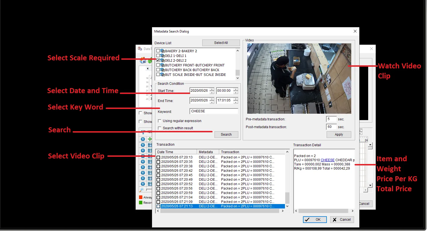427x231 pixels.
Task: Click the Transaction Detail scrollbar right arrow
Action: click(353, 211)
